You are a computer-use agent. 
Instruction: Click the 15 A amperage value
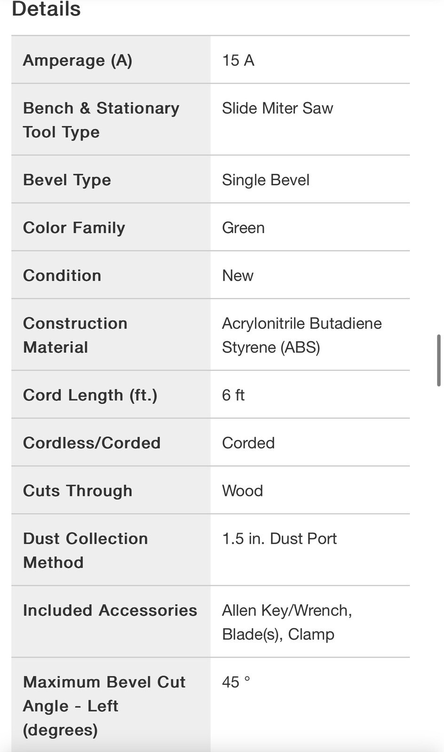coord(238,60)
